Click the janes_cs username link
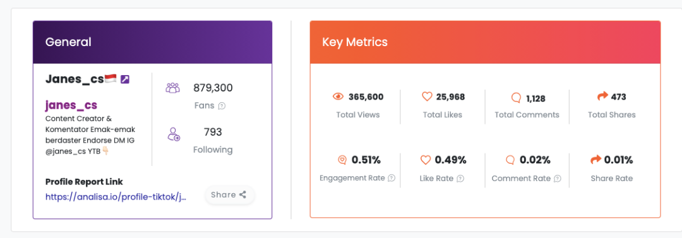This screenshot has height=238, width=682. click(71, 105)
